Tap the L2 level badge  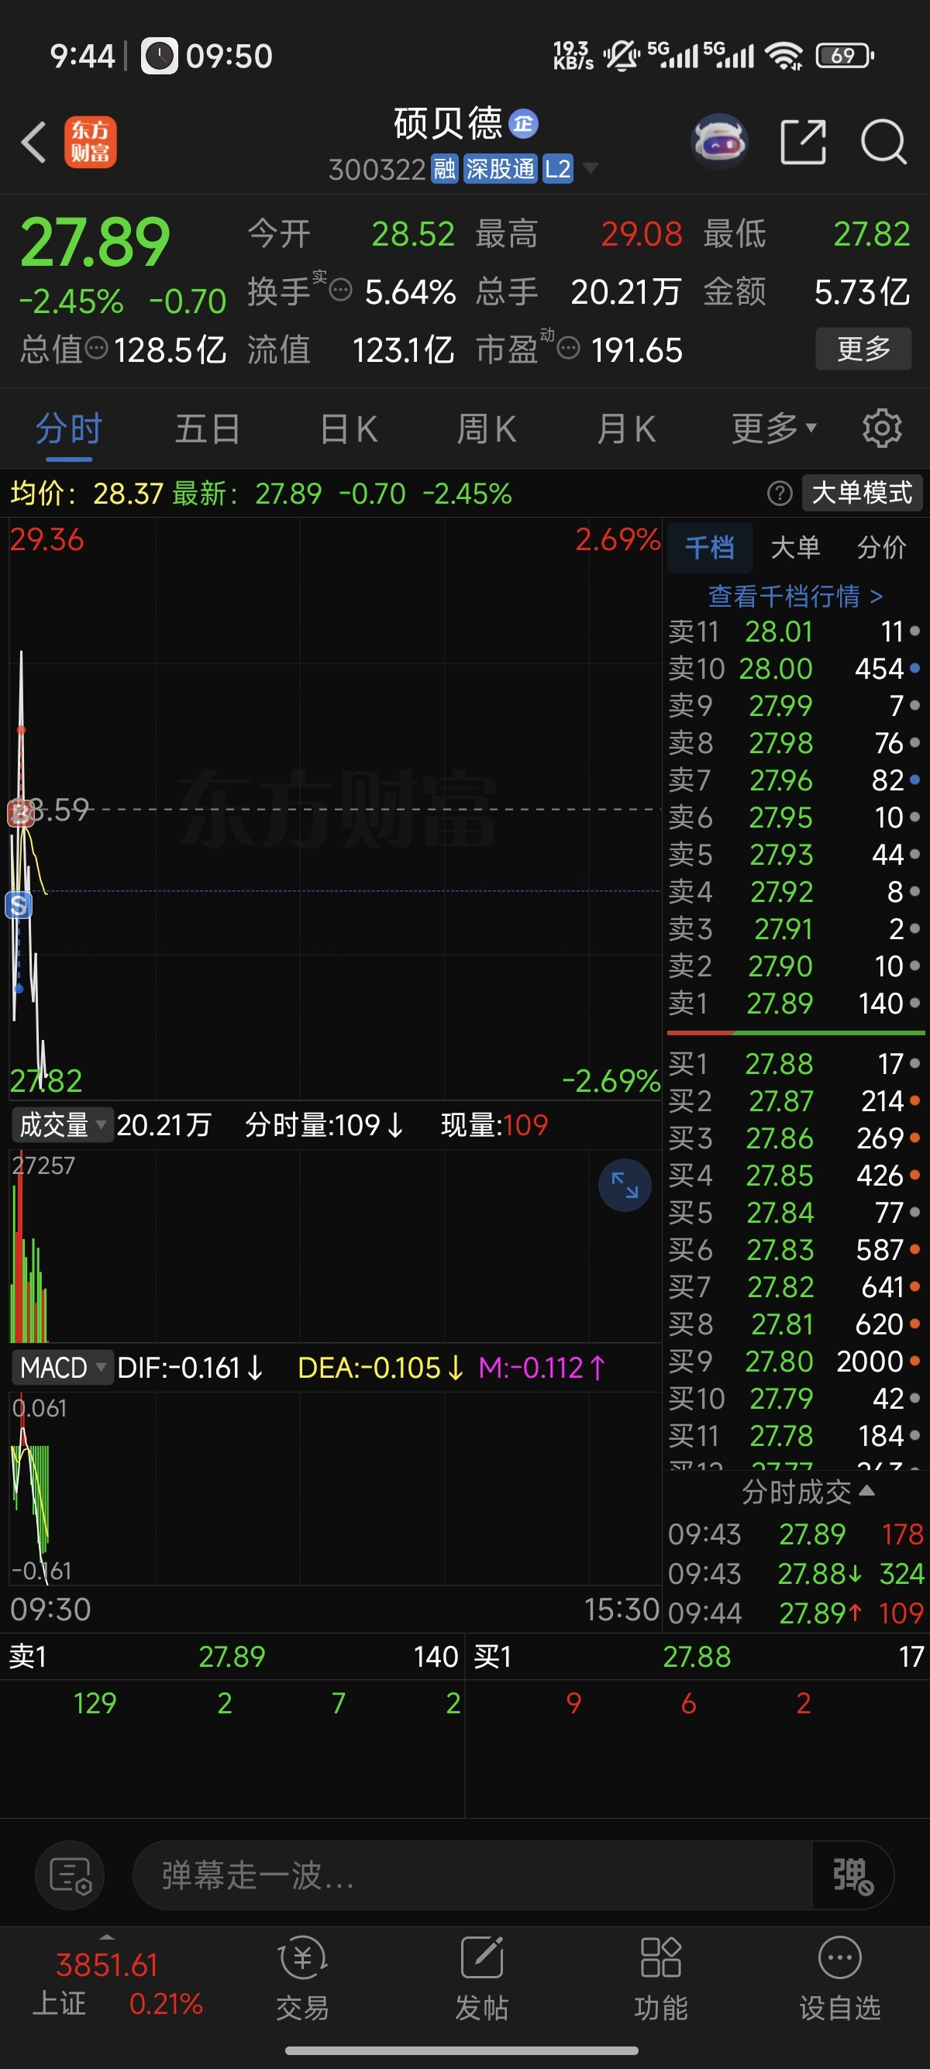pyautogui.click(x=557, y=169)
